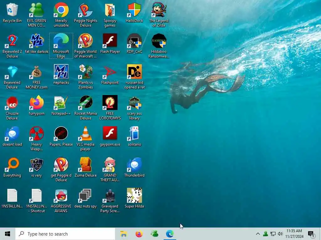Click the AGGRESSIVE AVIANS icon

pyautogui.click(x=61, y=201)
